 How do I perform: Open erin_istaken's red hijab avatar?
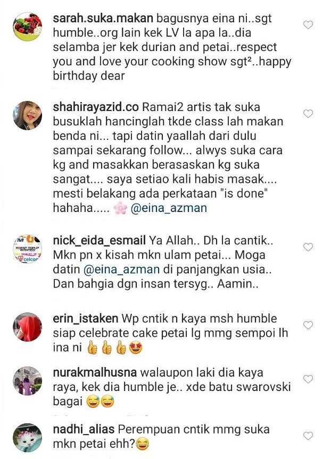(x=28, y=327)
